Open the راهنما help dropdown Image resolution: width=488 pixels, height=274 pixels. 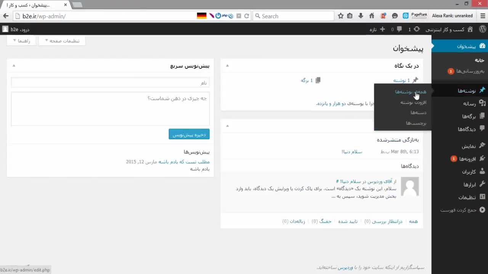21,41
